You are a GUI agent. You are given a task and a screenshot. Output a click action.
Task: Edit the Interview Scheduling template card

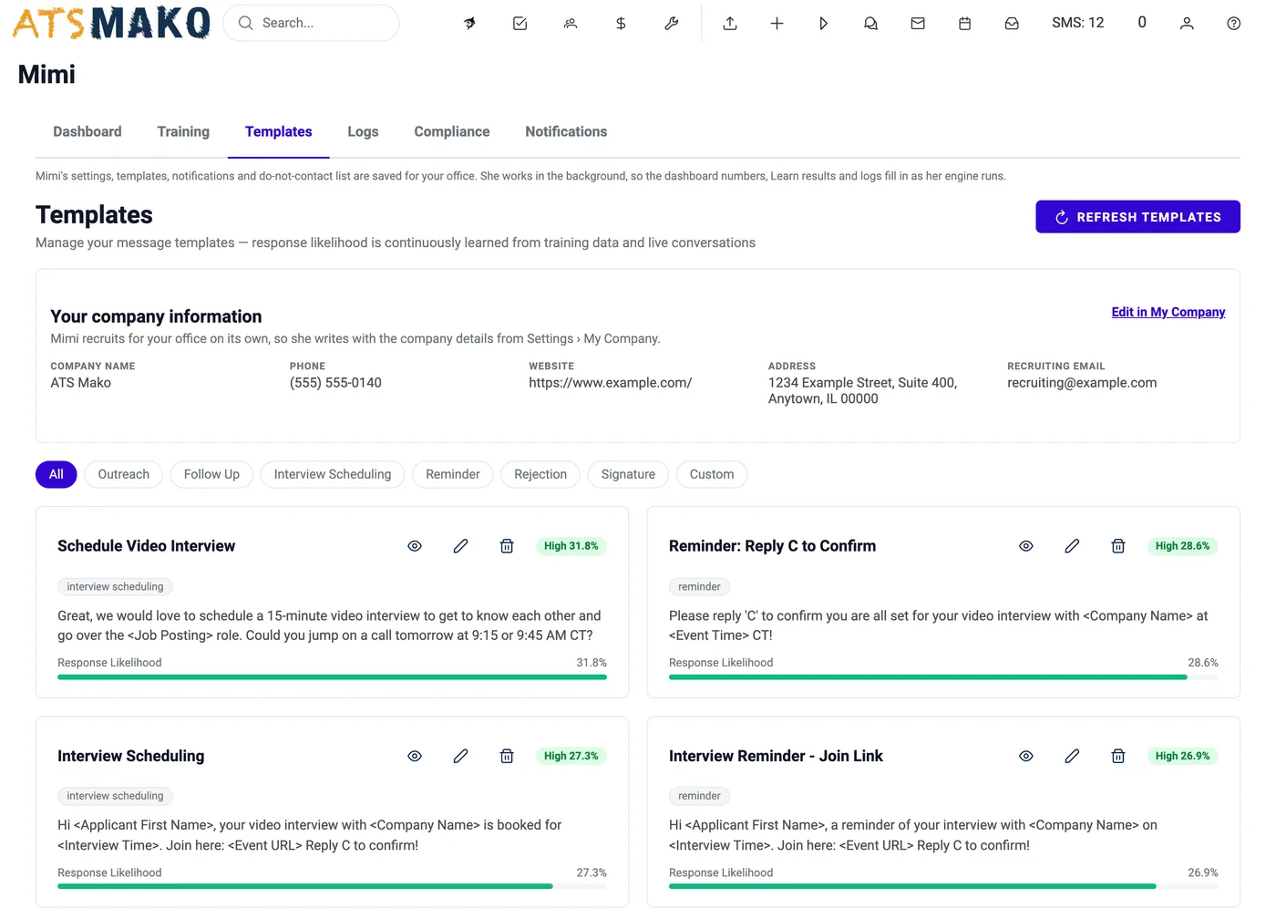click(x=461, y=756)
